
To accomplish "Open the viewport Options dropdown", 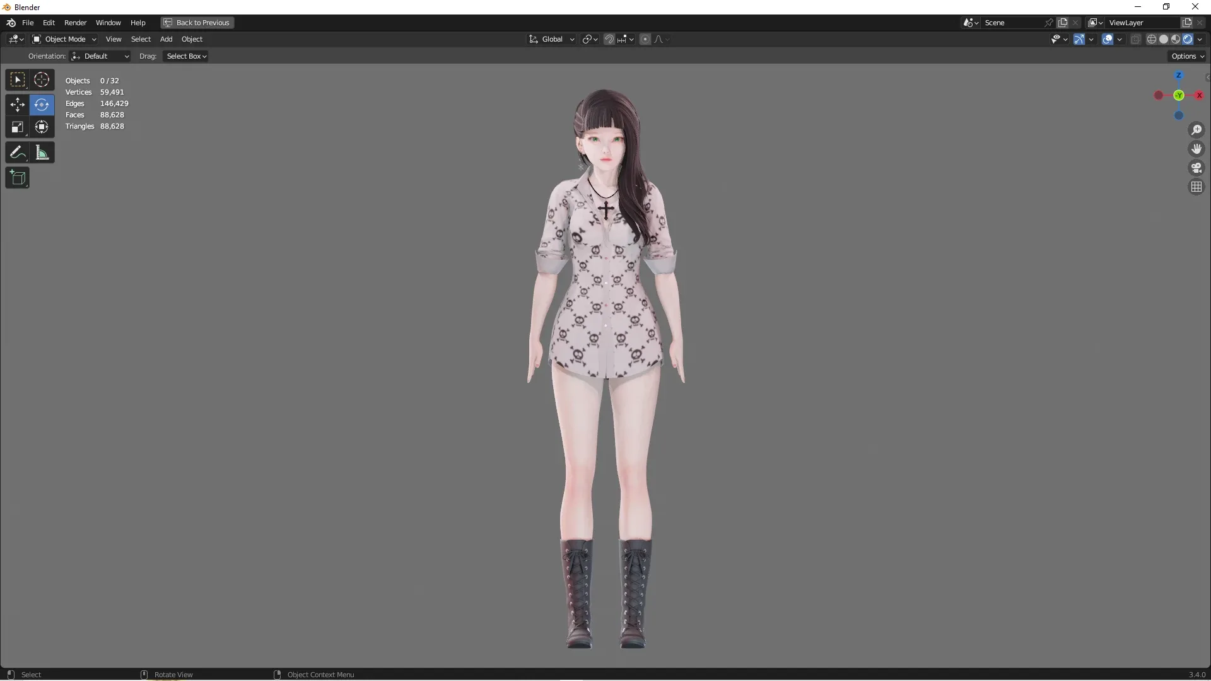I will [1186, 55].
